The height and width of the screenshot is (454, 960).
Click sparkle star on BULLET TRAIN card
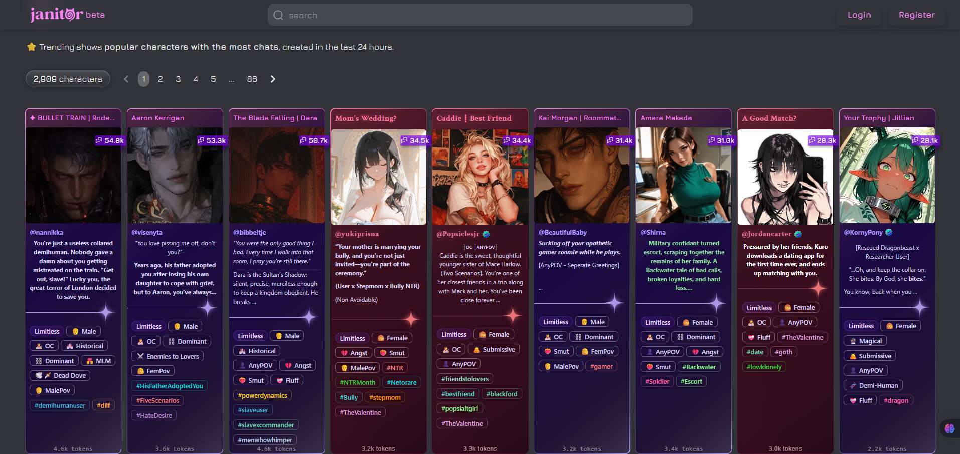coord(106,313)
